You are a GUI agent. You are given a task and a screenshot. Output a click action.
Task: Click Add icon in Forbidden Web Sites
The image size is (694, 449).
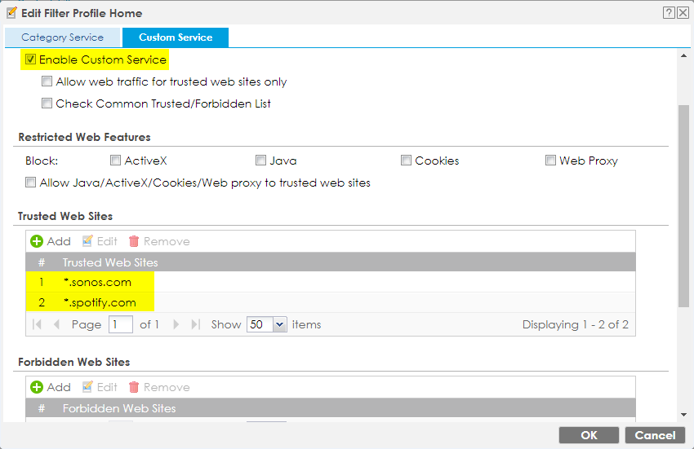pyautogui.click(x=37, y=387)
